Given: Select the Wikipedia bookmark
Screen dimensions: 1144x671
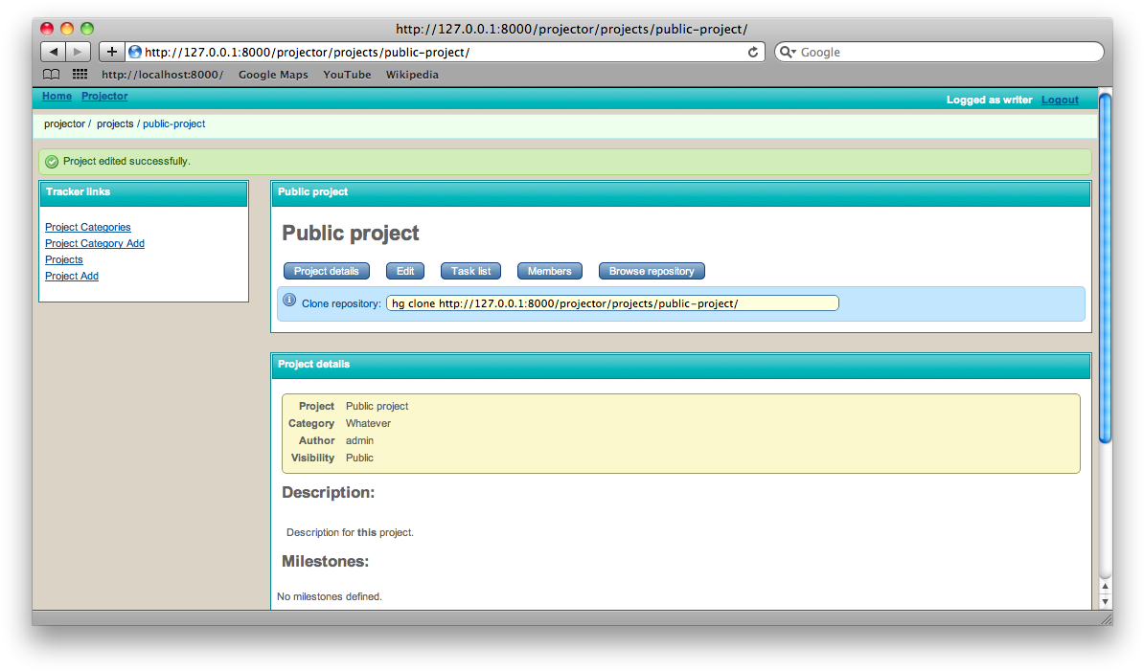Looking at the screenshot, I should click(412, 74).
